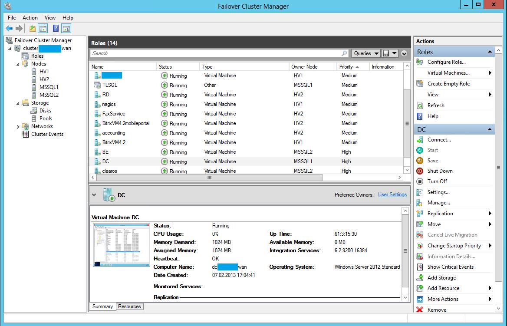The image size is (507, 326).
Task: Click the Show Critical Events icon
Action: pyautogui.click(x=420, y=267)
